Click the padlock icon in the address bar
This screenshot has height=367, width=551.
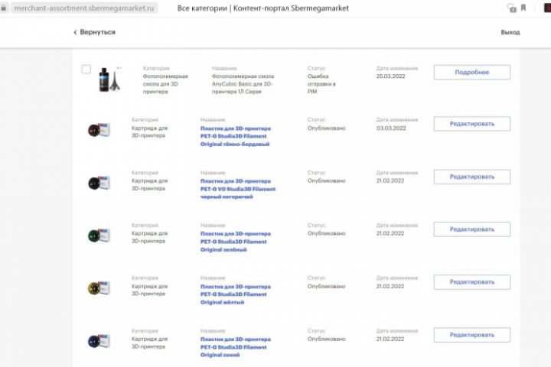[x=4, y=8]
